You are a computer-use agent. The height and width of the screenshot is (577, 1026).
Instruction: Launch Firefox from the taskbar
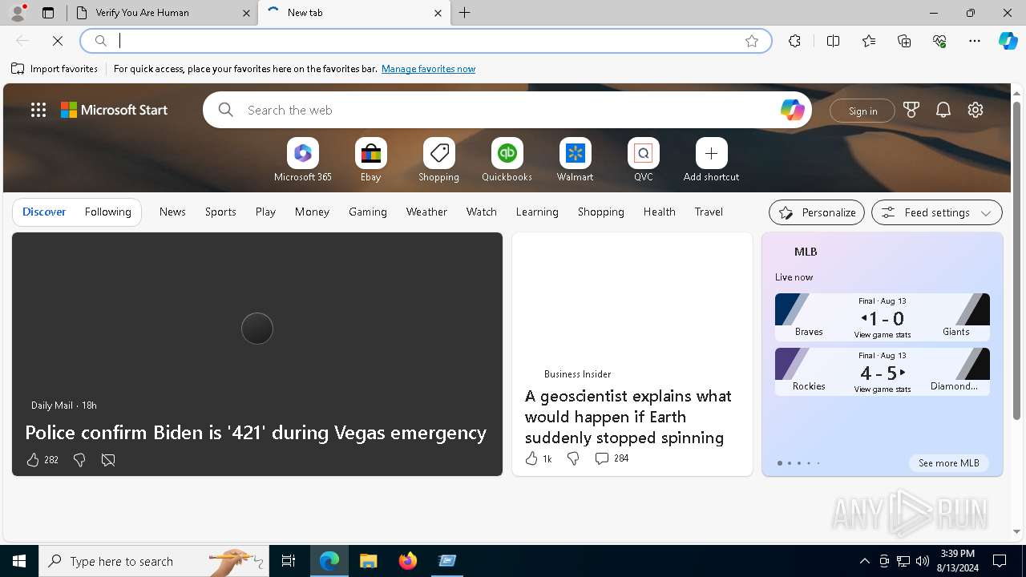408,561
